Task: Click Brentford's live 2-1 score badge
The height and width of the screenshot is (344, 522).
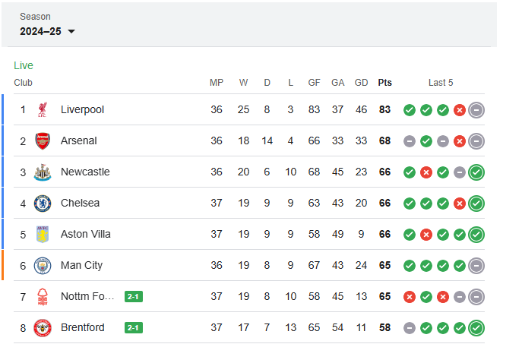Action: [134, 328]
